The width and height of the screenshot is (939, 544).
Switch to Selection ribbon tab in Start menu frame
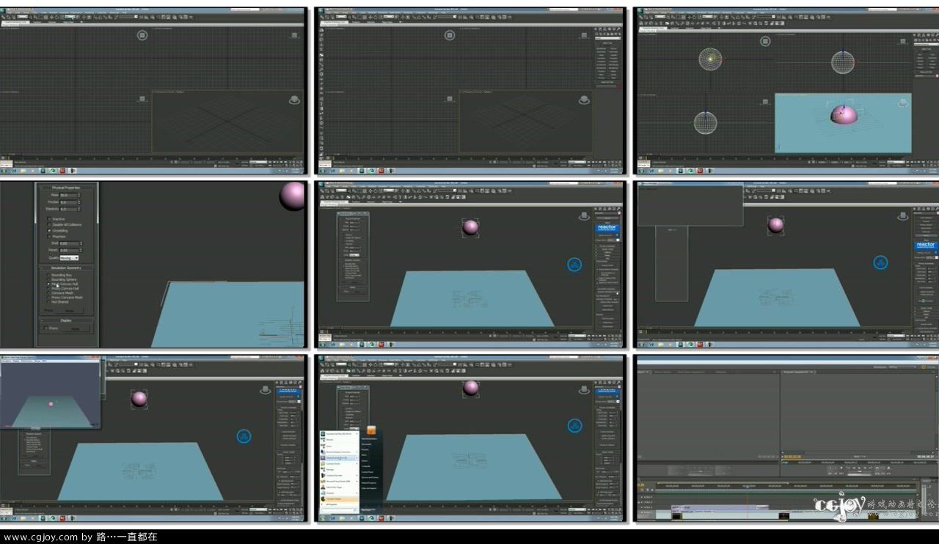[370, 375]
